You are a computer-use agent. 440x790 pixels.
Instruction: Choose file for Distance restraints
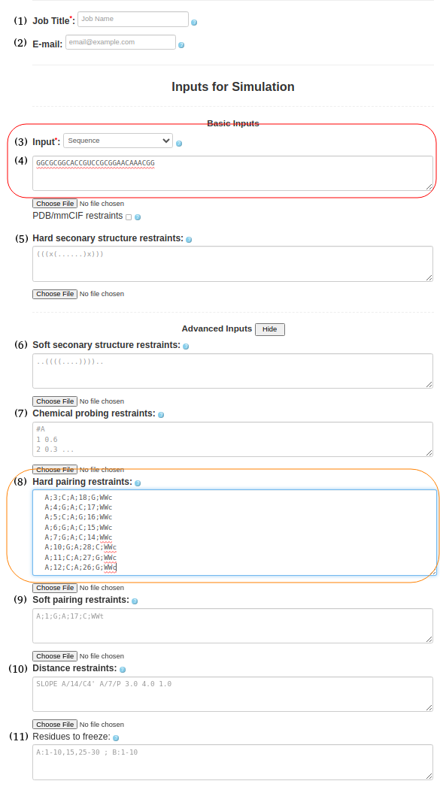[55, 725]
